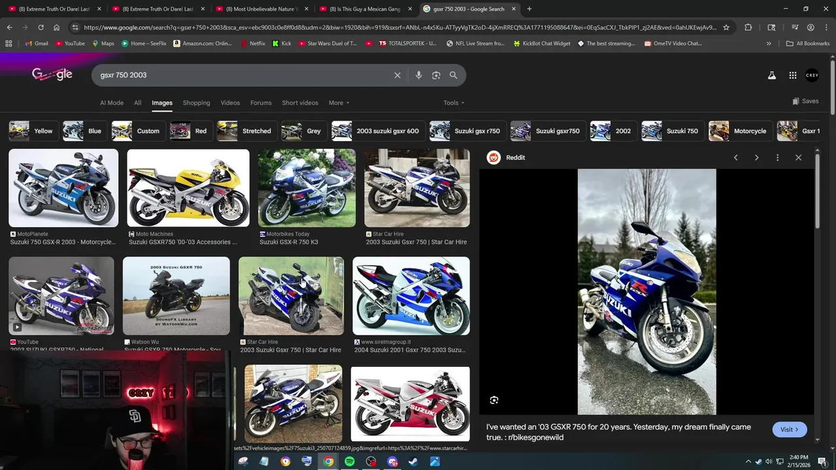Filter results by 2003 suzuki gsxr 600 chip
Screen dimensions: 836x470
coord(378,131)
